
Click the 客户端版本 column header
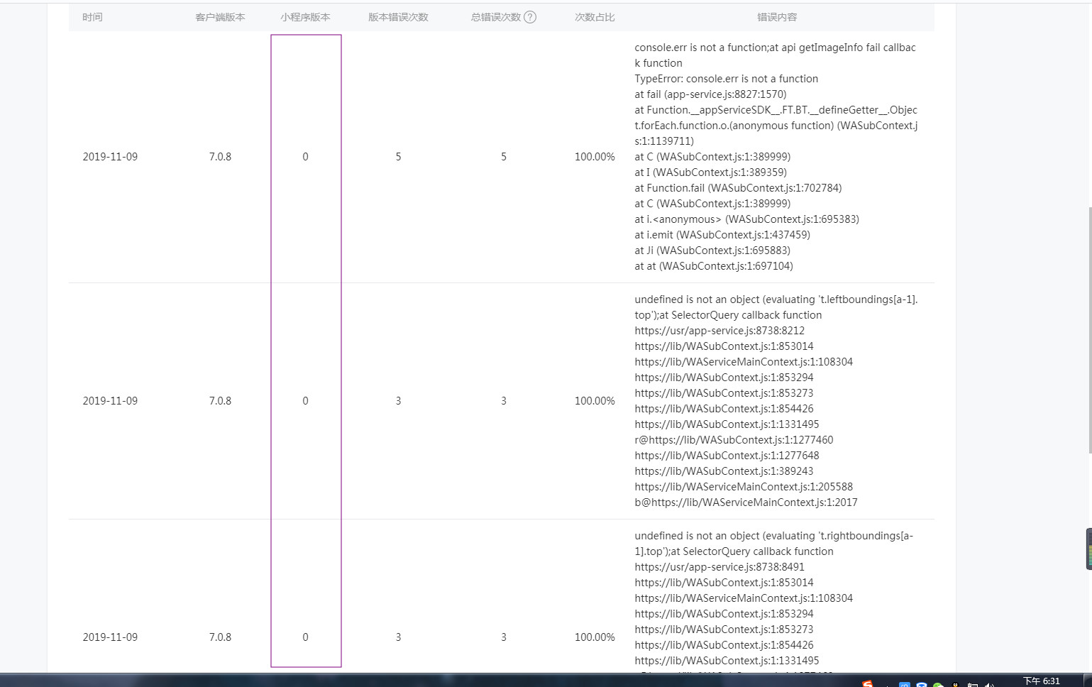click(x=220, y=17)
